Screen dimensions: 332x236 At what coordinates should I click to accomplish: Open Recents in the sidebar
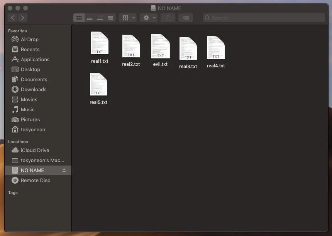point(38,49)
